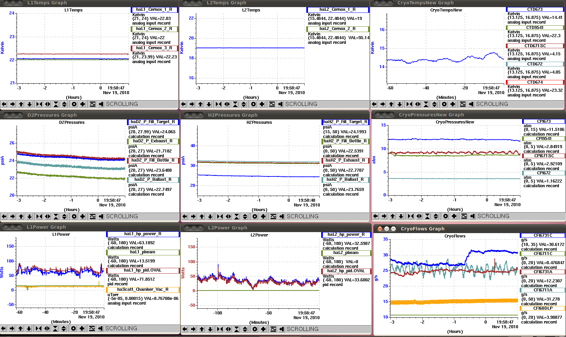
Task: Select the haL1_Cernox_1_R legend label
Action: coord(154,10)
